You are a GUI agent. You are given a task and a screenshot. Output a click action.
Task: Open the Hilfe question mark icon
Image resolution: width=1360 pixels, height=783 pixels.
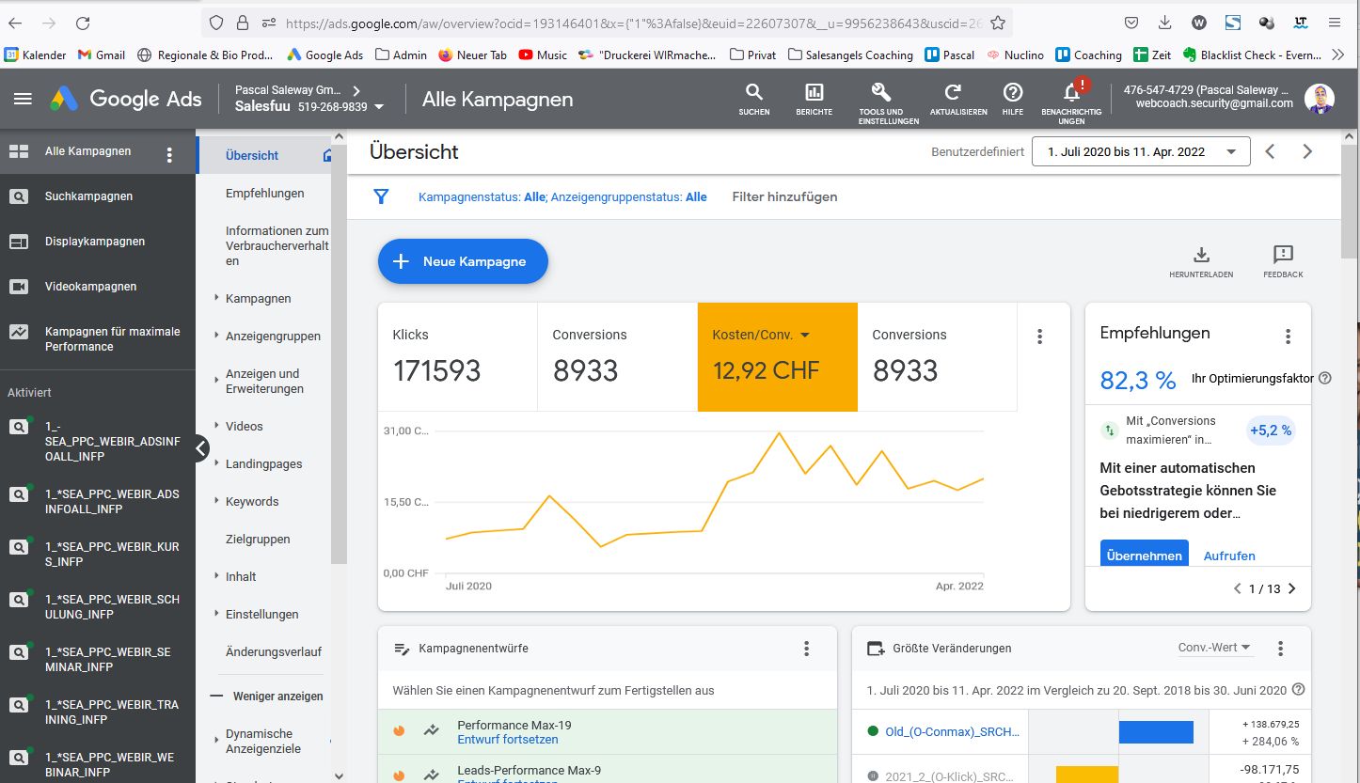(1013, 92)
